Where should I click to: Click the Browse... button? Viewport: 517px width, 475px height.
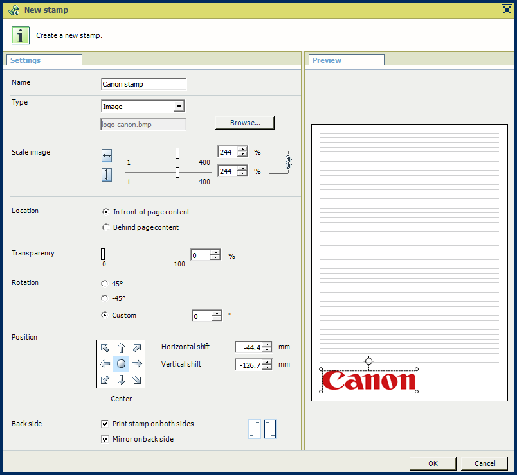244,123
